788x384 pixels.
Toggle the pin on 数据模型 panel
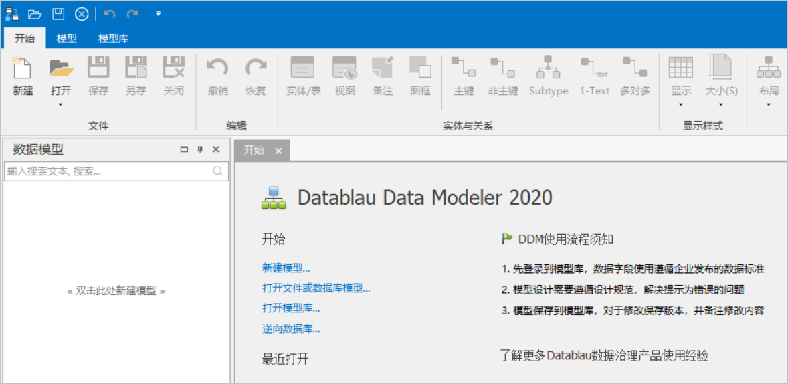click(x=200, y=149)
